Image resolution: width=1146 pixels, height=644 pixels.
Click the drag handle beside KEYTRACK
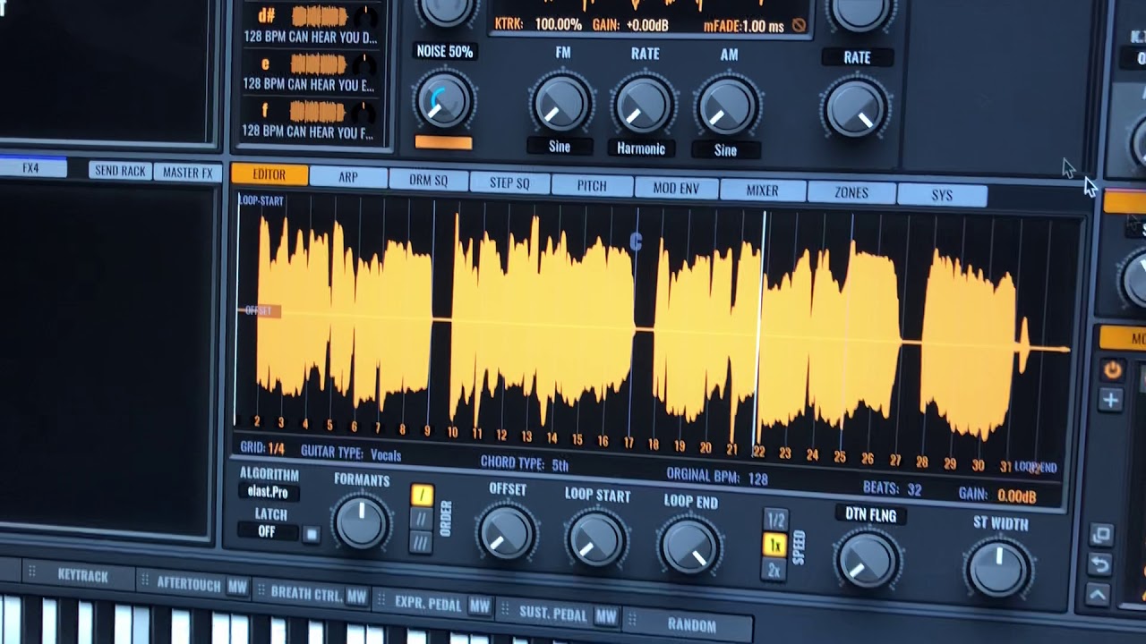coord(31,572)
